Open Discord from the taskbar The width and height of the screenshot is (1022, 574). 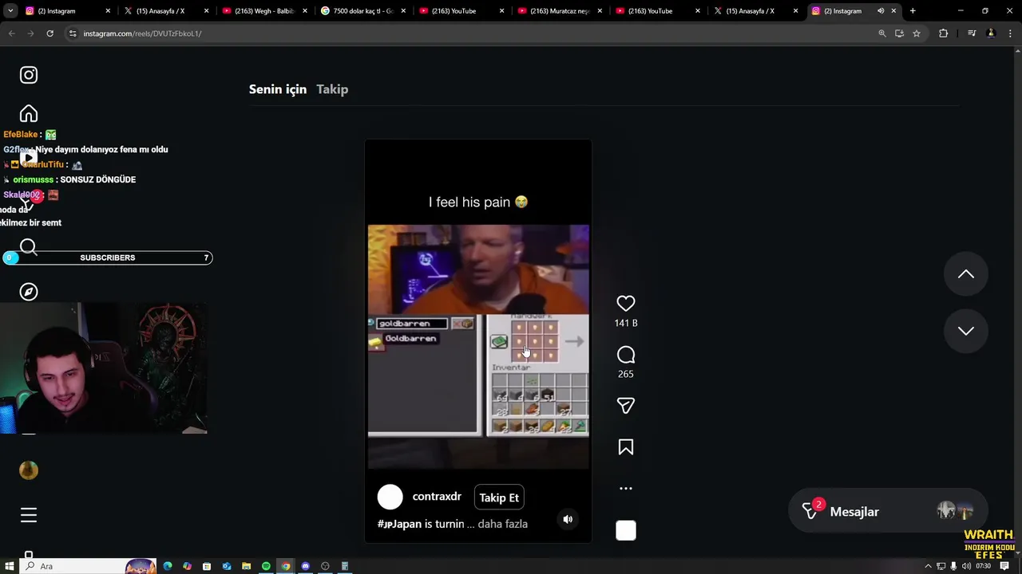coord(305,566)
